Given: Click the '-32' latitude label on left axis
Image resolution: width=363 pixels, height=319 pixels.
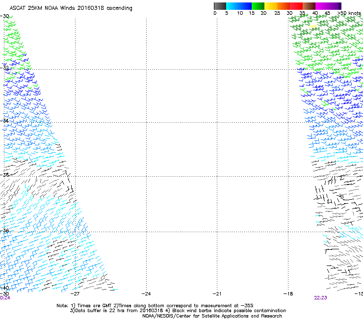Looking at the screenshot, I should coord(4,68).
